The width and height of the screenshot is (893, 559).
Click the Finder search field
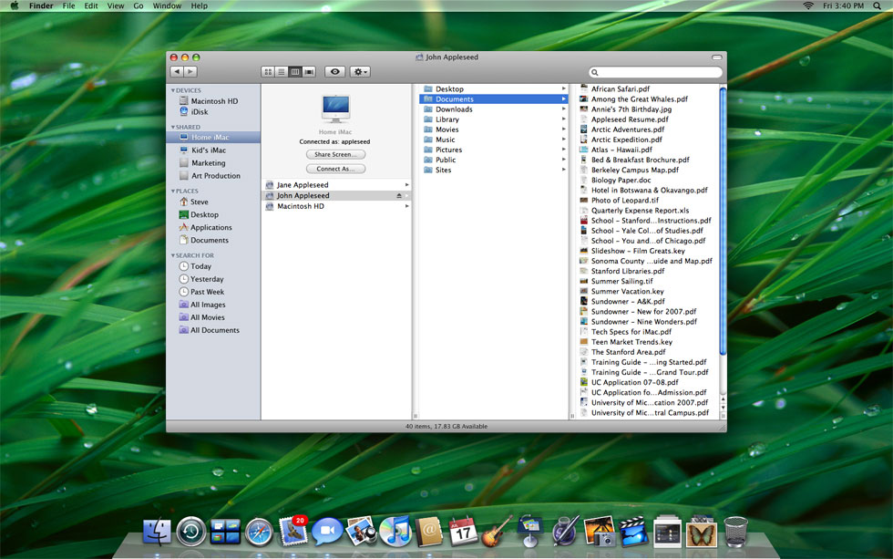click(x=655, y=72)
